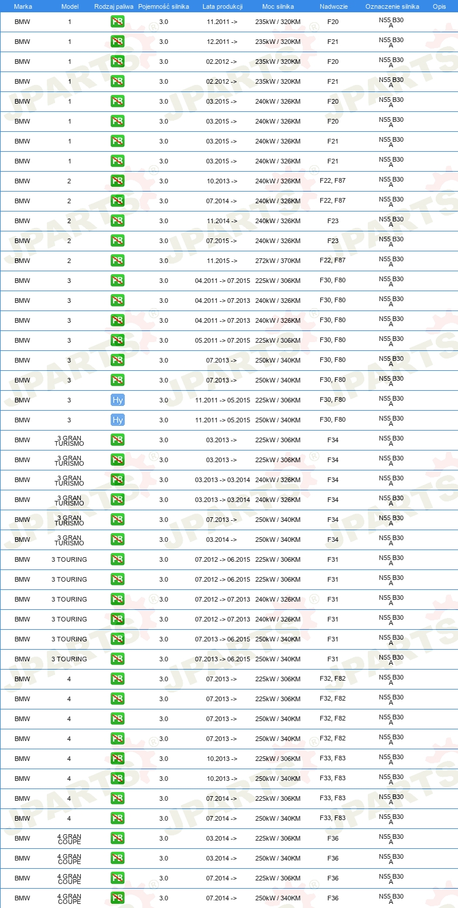Viewport: 458px width, 908px height.
Task: Select the 07.2015 -> production date cell
Action: pos(222,241)
